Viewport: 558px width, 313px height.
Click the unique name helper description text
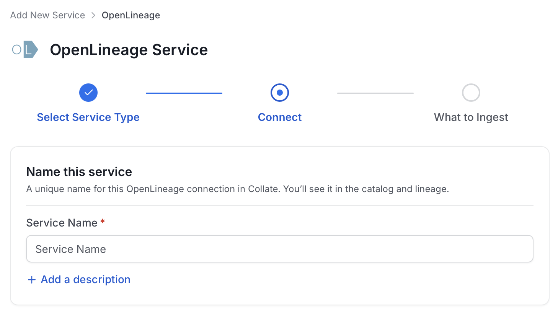(238, 189)
